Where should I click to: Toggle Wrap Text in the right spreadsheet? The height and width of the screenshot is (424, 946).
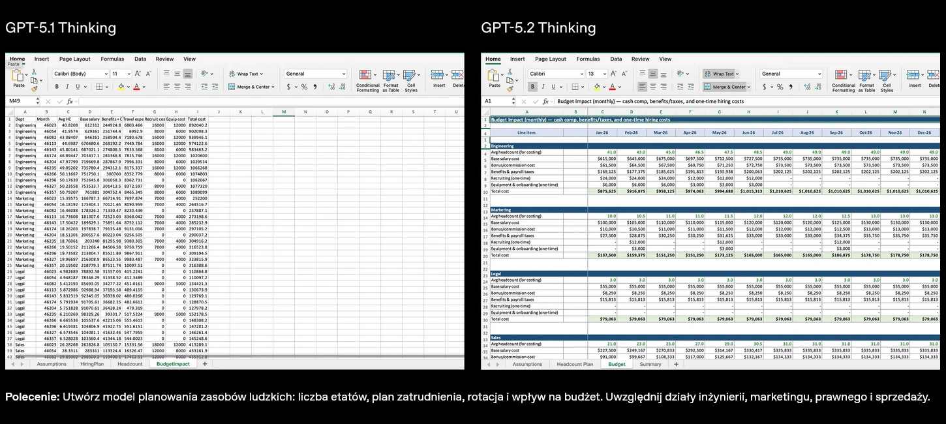[720, 74]
